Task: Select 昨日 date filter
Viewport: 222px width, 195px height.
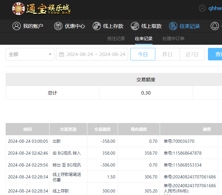Action: click(x=168, y=54)
